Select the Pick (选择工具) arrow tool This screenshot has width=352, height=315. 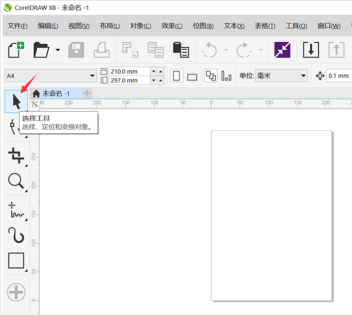point(17,101)
